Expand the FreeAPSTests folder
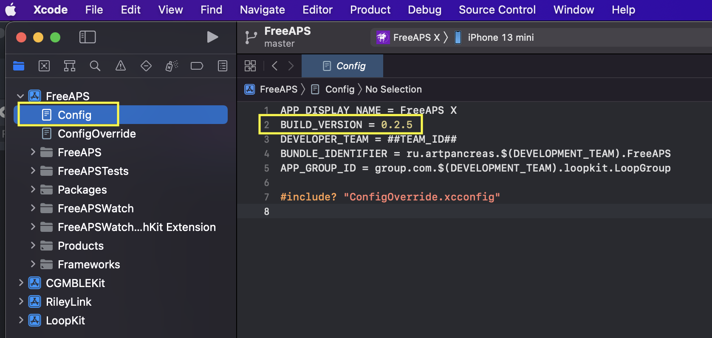Image resolution: width=712 pixels, height=338 pixels. 33,171
